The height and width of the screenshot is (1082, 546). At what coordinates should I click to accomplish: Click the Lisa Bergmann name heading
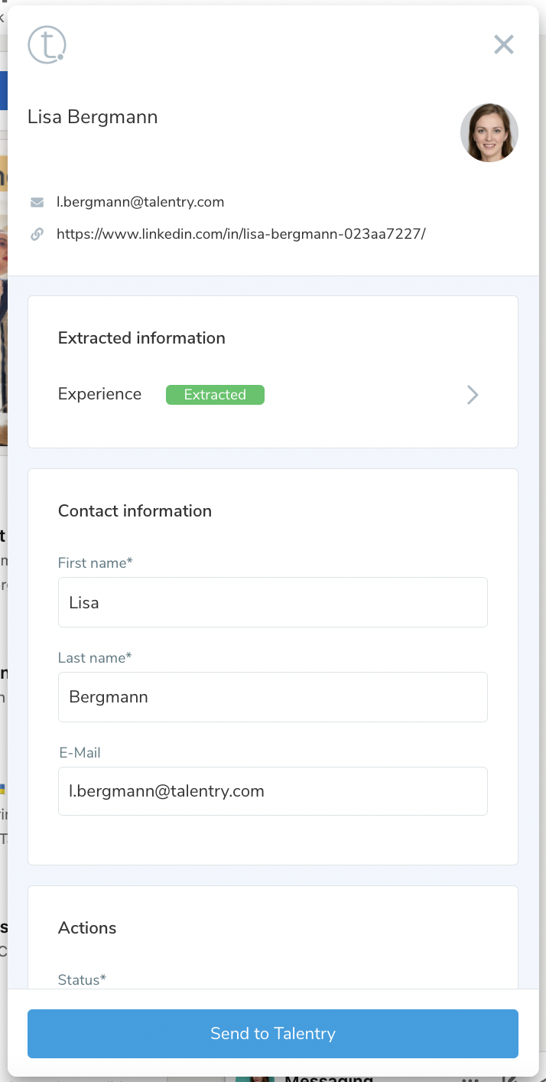[93, 117]
